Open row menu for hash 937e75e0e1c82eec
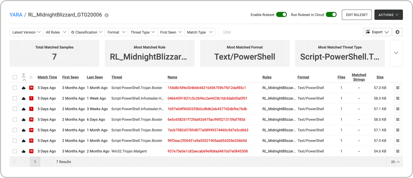Image resolution: width=413 pixels, height=178 pixels. pyautogui.click(x=398, y=151)
